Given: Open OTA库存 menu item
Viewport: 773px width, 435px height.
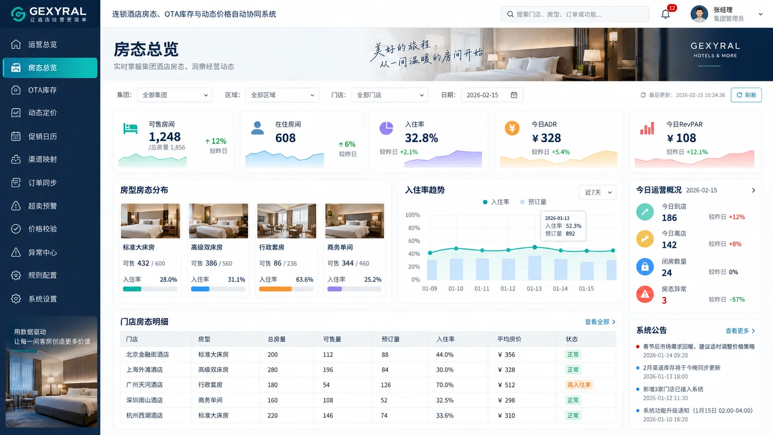Looking at the screenshot, I should 50,90.
